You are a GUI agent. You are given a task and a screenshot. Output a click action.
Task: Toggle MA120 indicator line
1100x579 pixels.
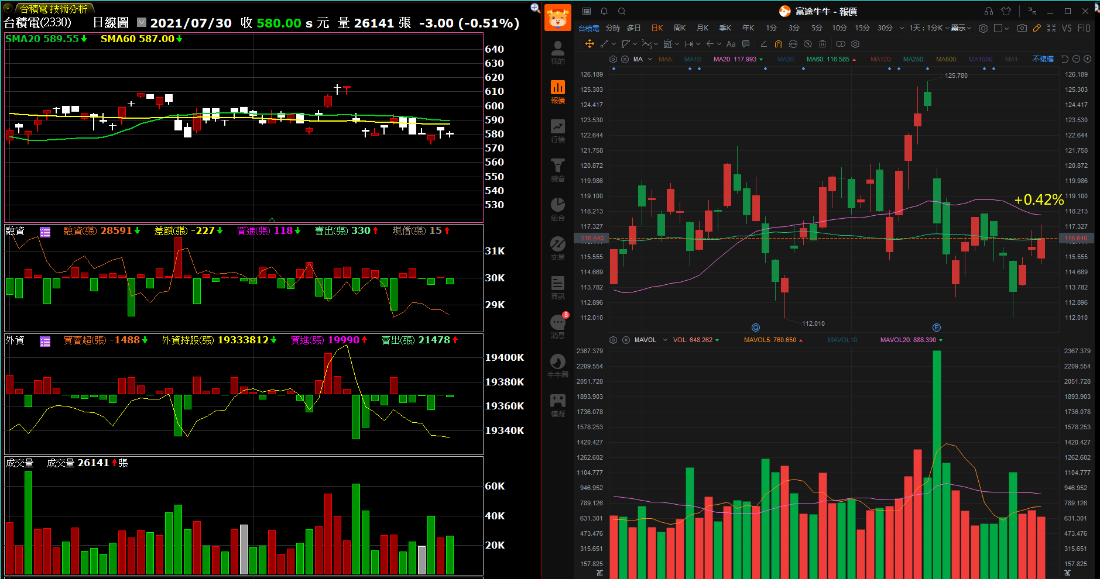tap(882, 59)
